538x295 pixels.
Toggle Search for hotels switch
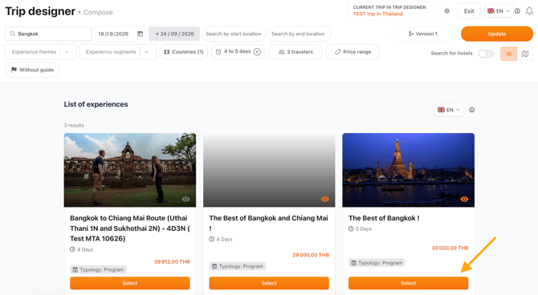pos(486,54)
